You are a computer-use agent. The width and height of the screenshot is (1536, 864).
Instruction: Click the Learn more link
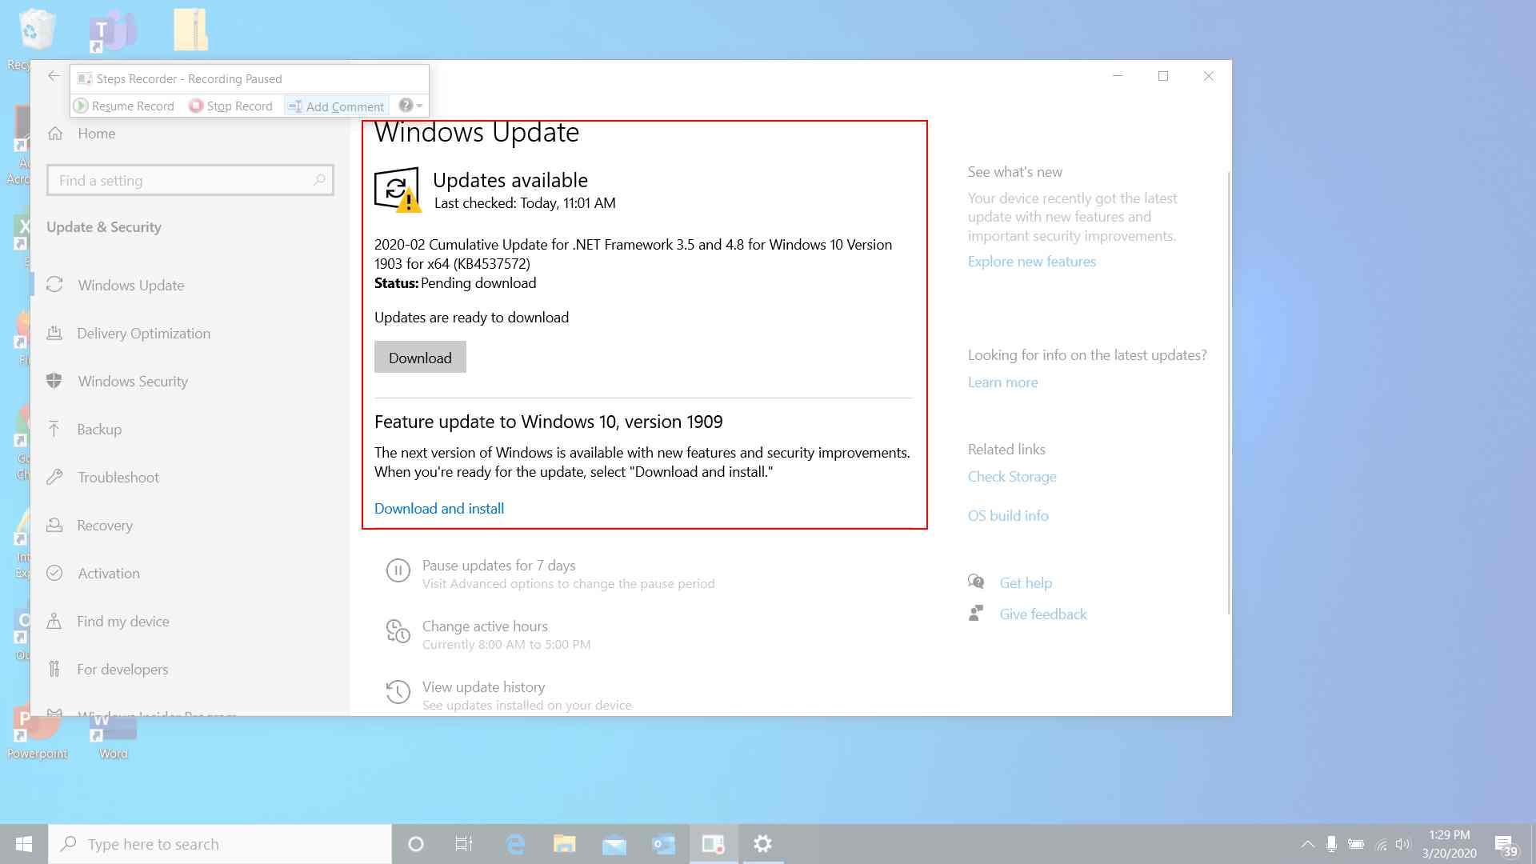[x=1002, y=382]
